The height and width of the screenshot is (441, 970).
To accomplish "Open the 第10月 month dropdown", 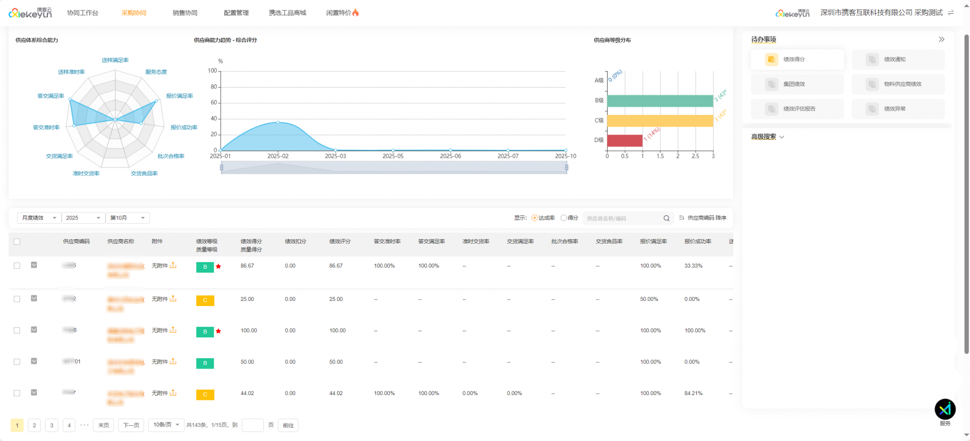I will click(x=127, y=218).
